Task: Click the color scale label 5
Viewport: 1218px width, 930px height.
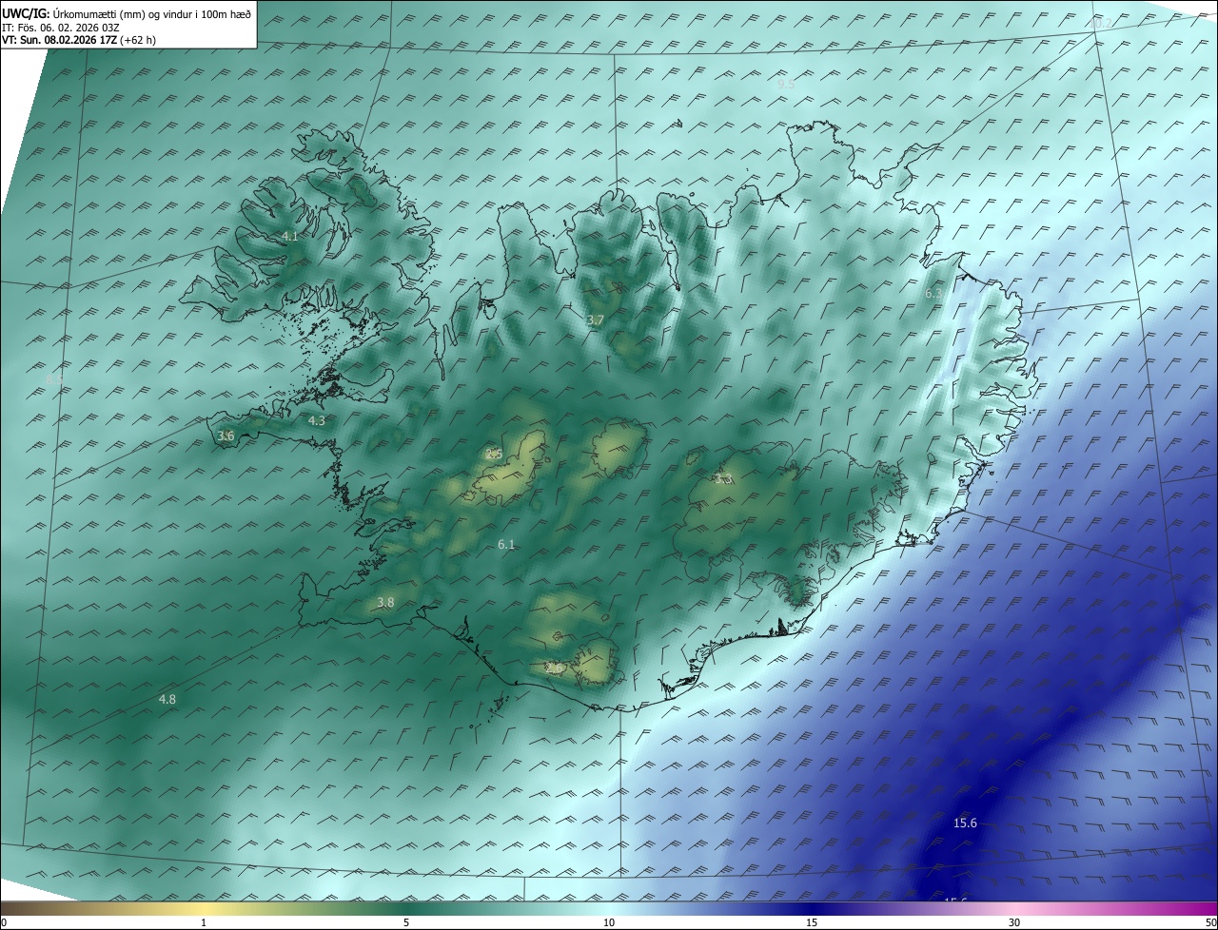Action: 406,922
